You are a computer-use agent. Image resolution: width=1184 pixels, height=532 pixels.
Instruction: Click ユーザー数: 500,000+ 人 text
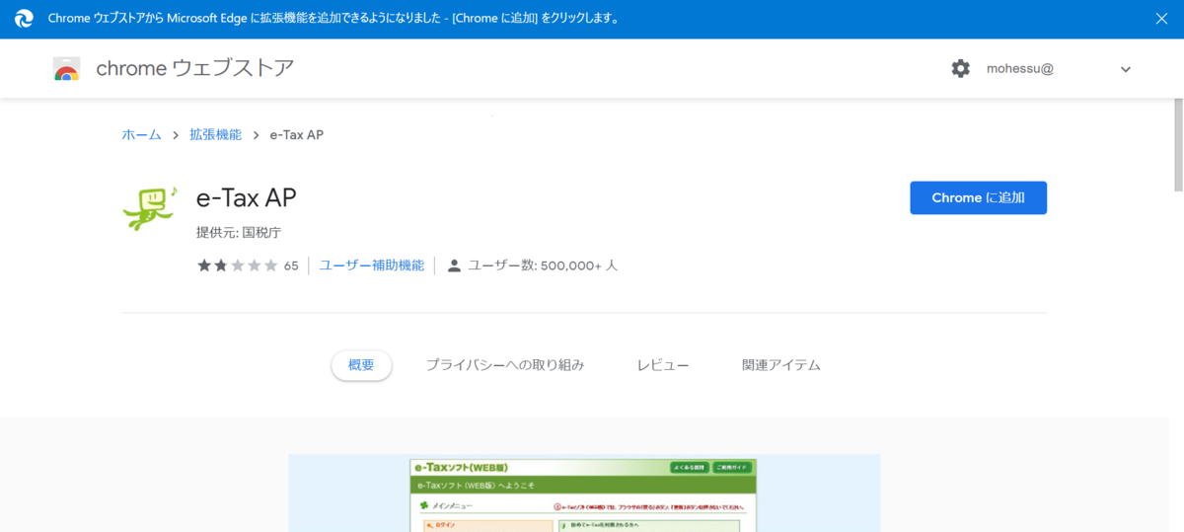[543, 266]
